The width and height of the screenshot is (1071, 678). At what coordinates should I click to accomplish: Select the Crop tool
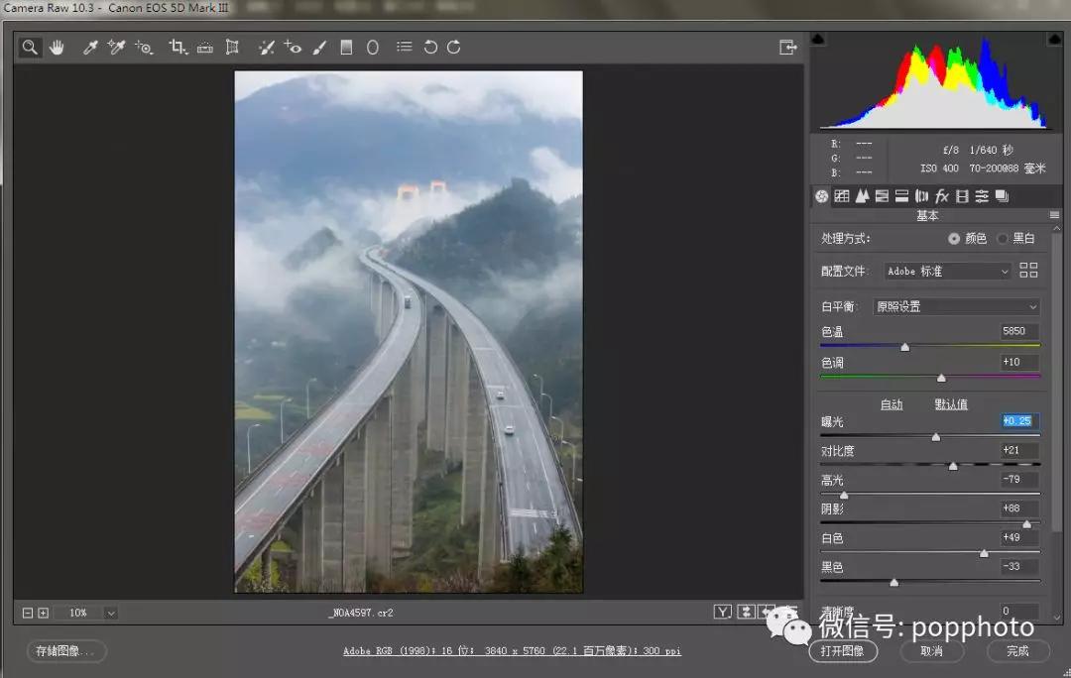(x=178, y=47)
